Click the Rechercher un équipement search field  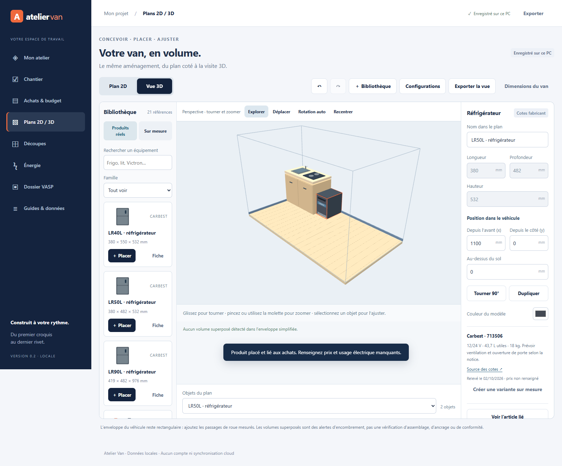138,163
